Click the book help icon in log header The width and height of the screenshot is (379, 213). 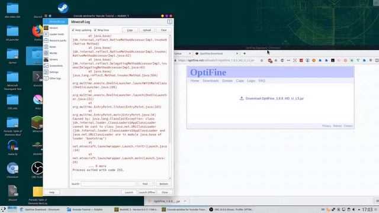(x=170, y=22)
